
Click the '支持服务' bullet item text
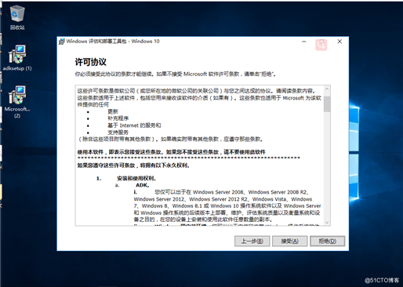118,133
